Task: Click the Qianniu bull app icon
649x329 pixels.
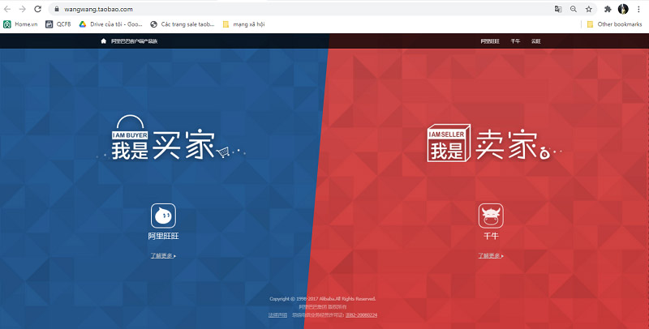Action: click(491, 216)
